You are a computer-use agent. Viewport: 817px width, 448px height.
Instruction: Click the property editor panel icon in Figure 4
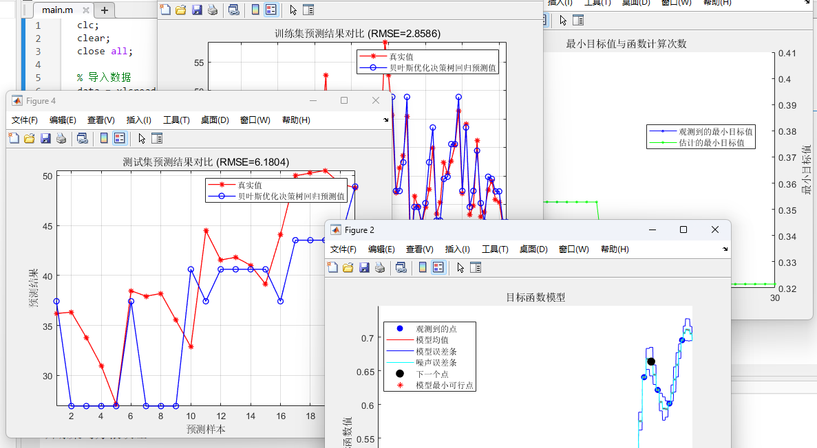158,138
